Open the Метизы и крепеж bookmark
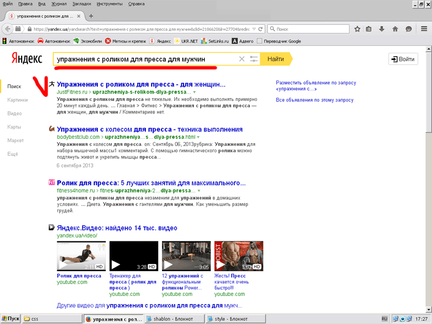Screen dimensions: 432x324 tap(126, 41)
